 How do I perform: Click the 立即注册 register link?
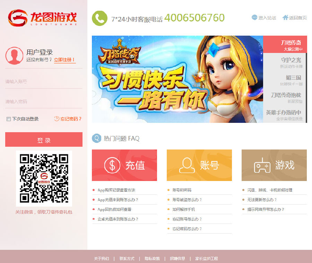coord(65,60)
